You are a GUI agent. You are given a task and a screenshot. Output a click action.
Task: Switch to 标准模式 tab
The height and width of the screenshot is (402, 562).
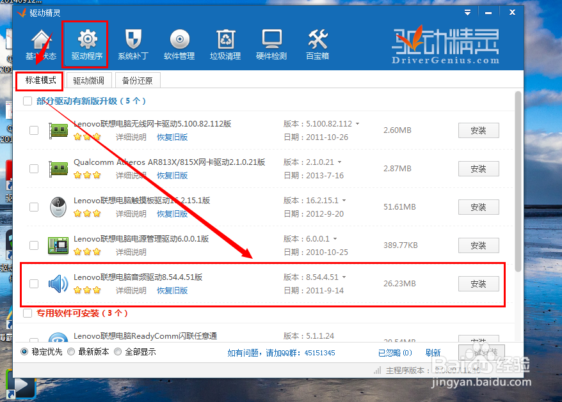pos(40,81)
